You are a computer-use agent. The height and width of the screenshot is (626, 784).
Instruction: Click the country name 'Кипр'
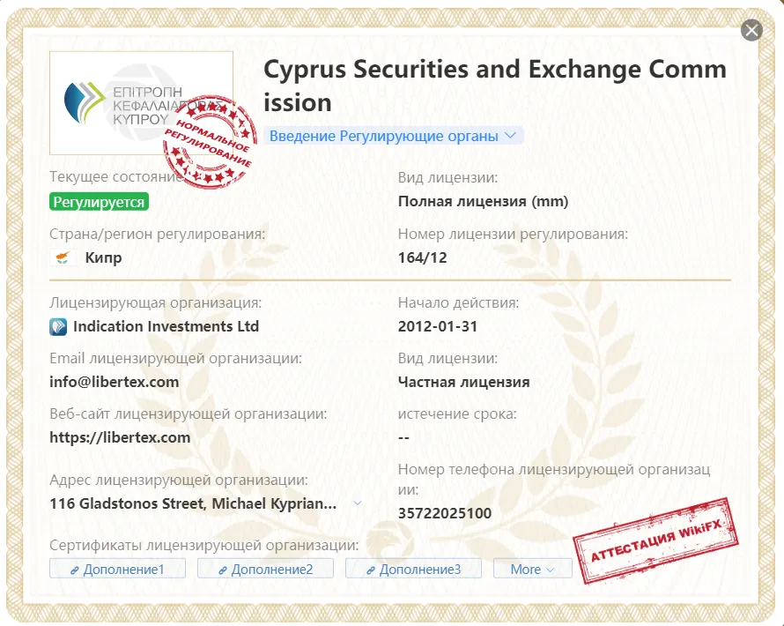[x=103, y=257]
